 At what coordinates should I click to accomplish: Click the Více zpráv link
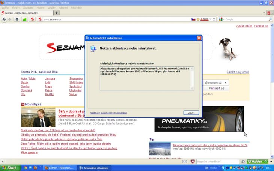(x=29, y=153)
